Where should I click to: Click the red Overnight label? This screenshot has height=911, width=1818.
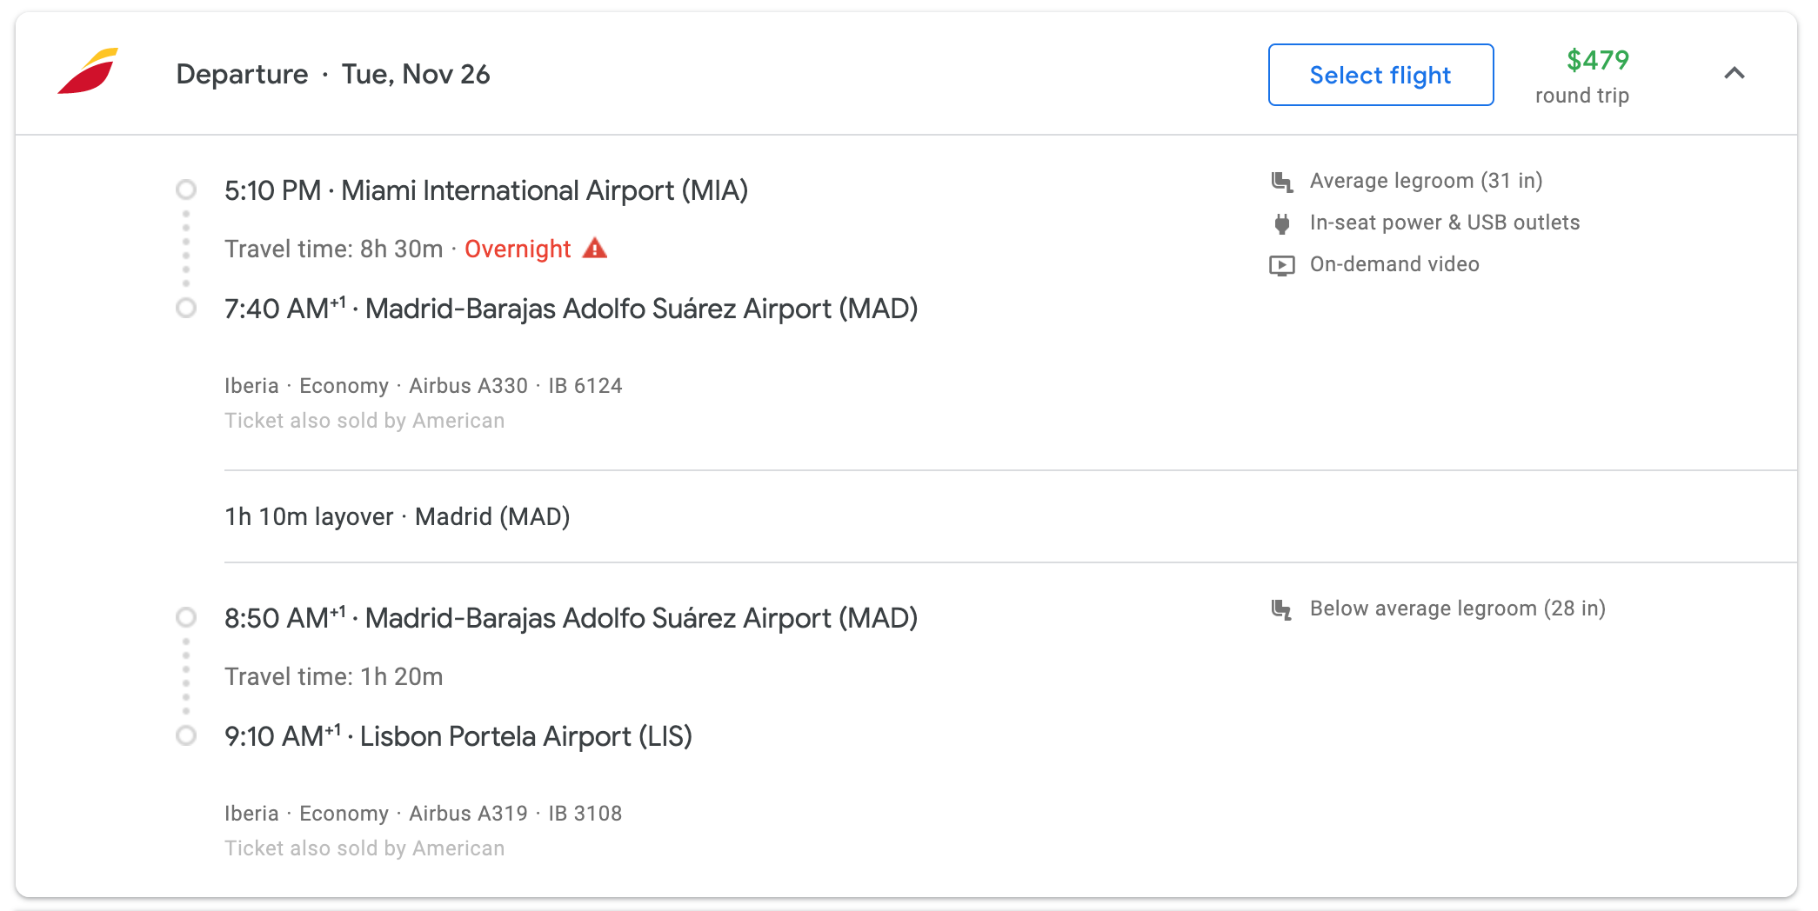pos(518,249)
